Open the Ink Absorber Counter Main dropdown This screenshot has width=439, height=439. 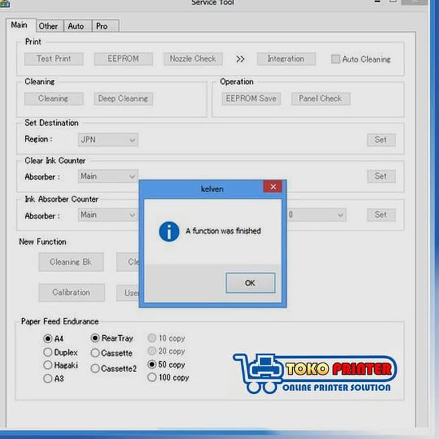(x=109, y=215)
